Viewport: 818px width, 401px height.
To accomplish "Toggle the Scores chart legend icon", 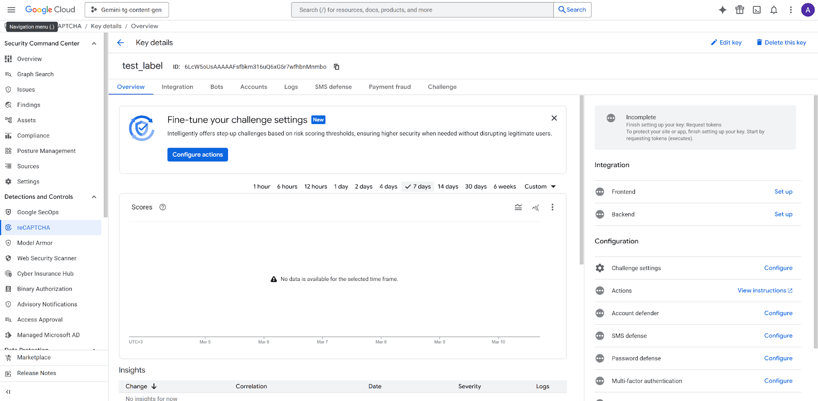I will 518,207.
